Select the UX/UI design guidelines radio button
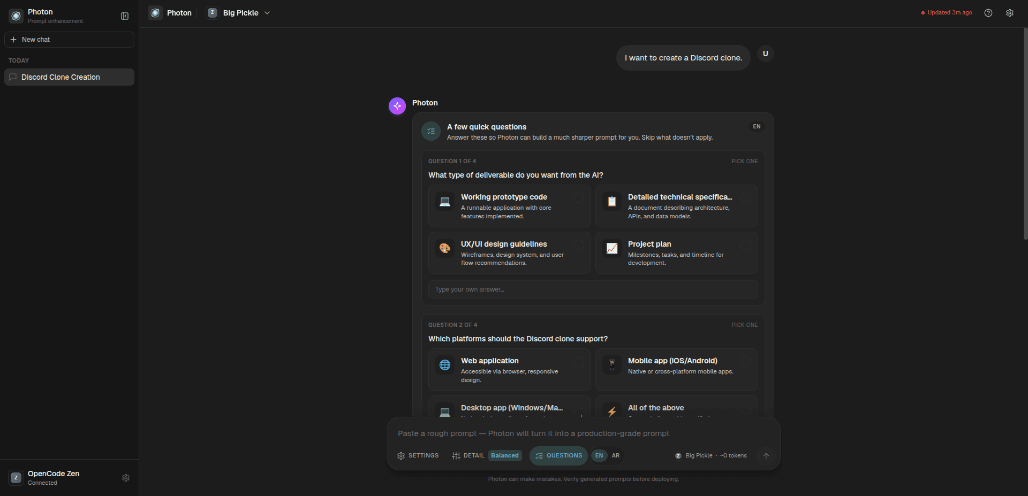This screenshot has width=1028, height=496. click(x=579, y=245)
